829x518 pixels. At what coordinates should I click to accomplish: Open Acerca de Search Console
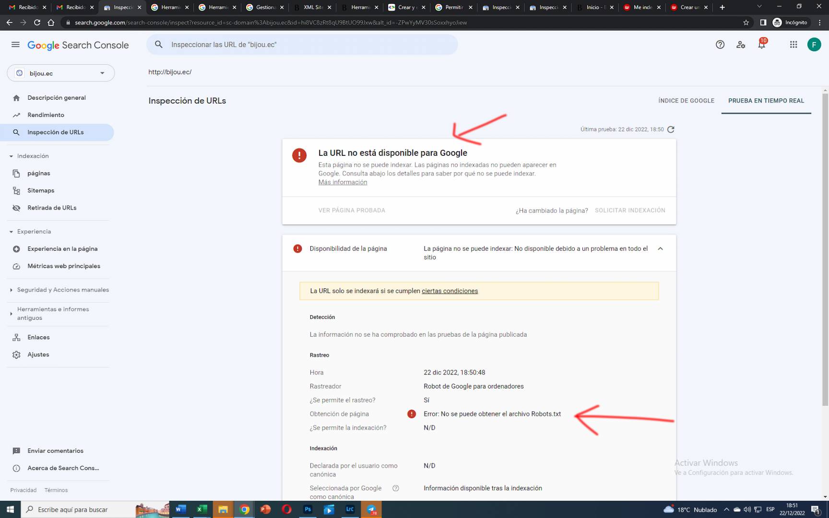click(63, 468)
